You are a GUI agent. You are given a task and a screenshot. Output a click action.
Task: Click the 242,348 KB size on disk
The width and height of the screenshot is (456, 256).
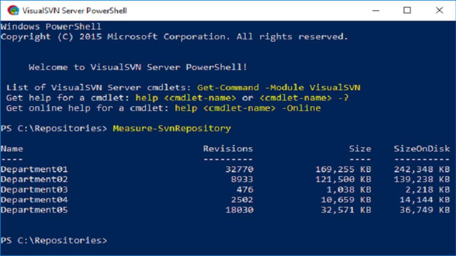tap(421, 169)
